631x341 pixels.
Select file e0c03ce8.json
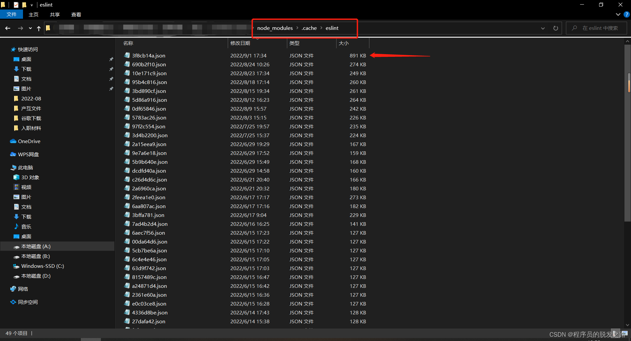tap(149, 304)
